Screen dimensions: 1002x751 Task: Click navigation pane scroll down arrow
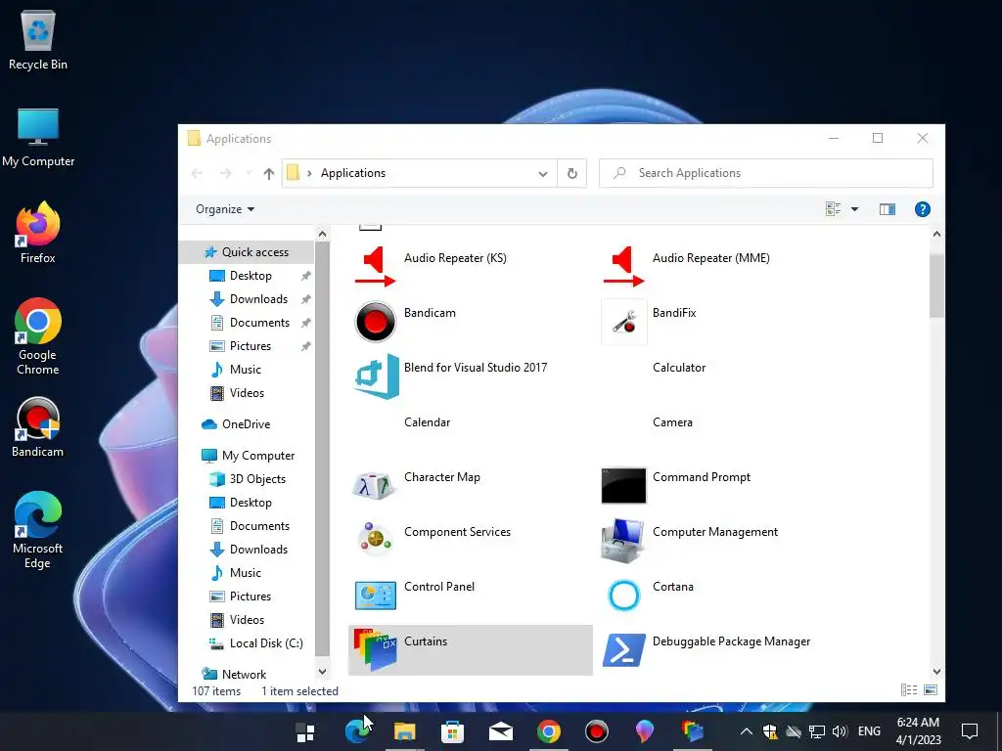click(x=322, y=671)
